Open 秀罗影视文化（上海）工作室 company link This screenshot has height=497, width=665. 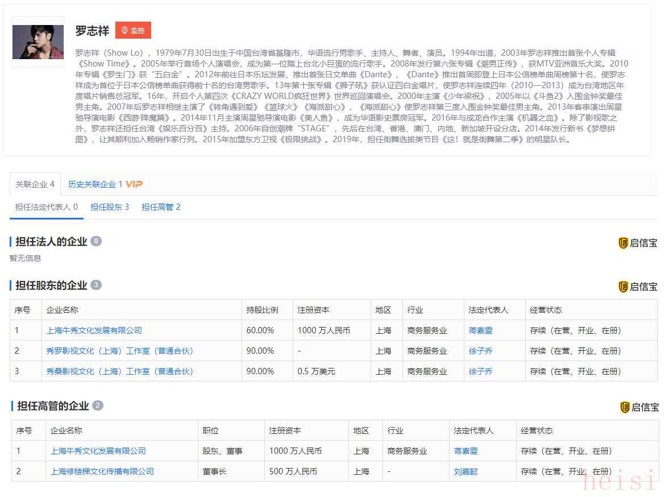pos(120,351)
